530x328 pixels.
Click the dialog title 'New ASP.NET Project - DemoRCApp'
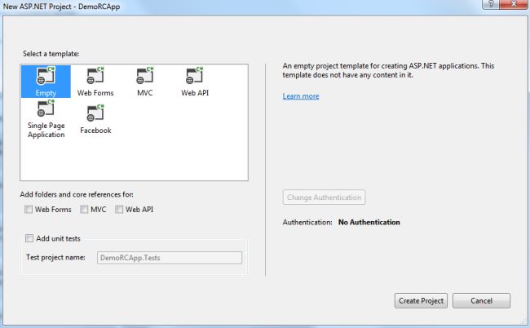pyautogui.click(x=61, y=7)
